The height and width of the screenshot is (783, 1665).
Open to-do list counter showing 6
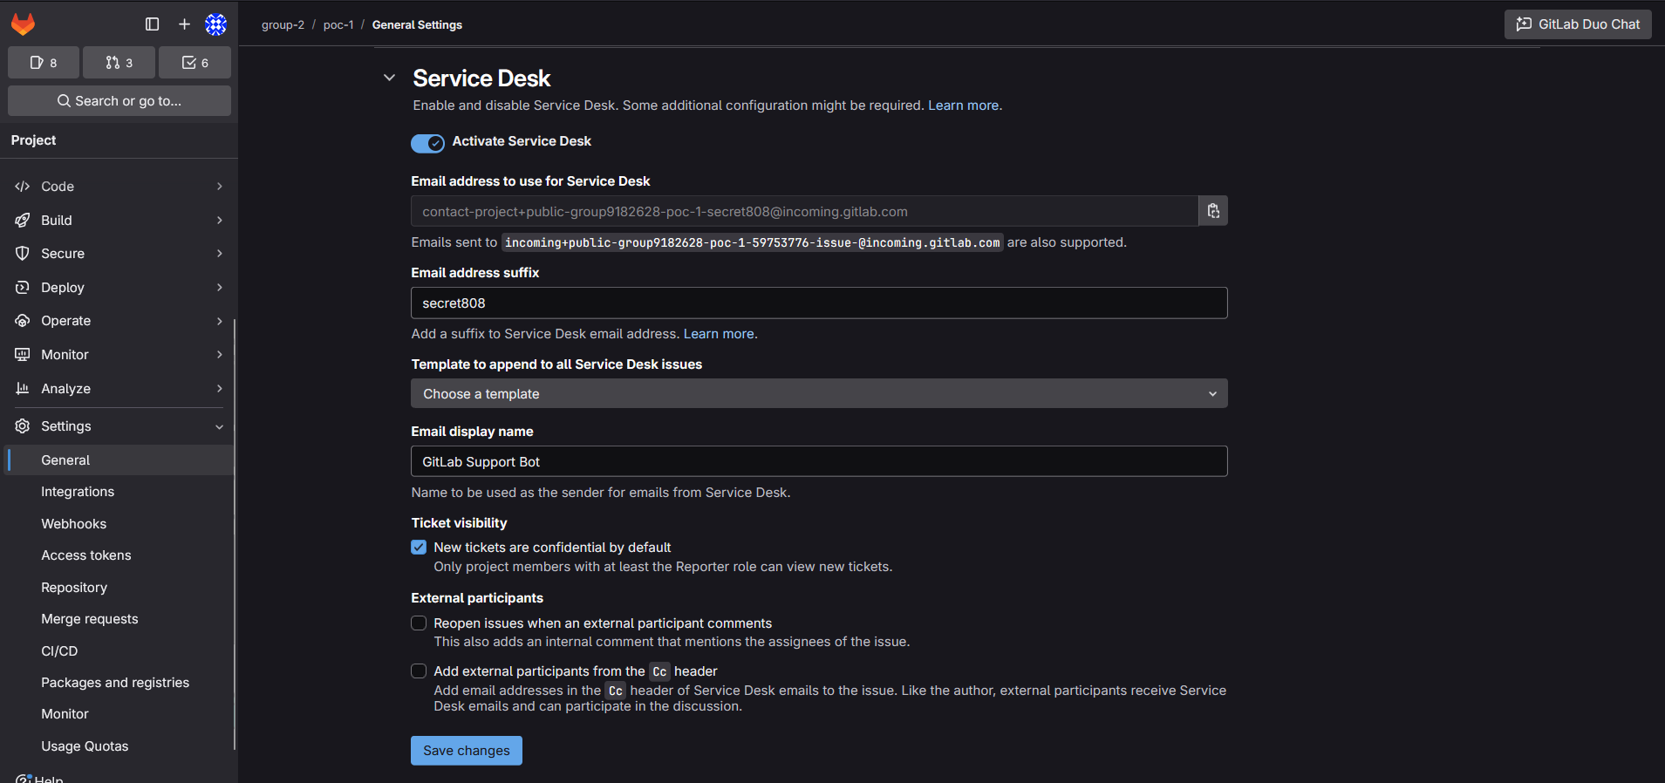tap(194, 63)
